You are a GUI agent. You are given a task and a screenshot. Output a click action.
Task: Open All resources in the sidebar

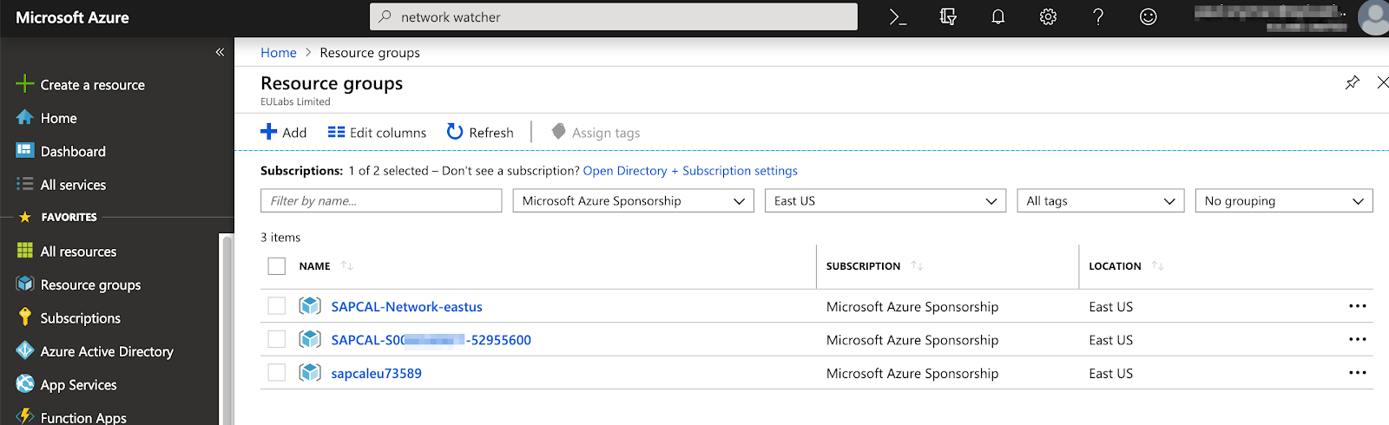78,252
